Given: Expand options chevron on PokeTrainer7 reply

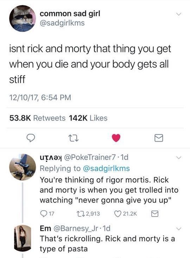Looking at the screenshot, I should point(178,158).
